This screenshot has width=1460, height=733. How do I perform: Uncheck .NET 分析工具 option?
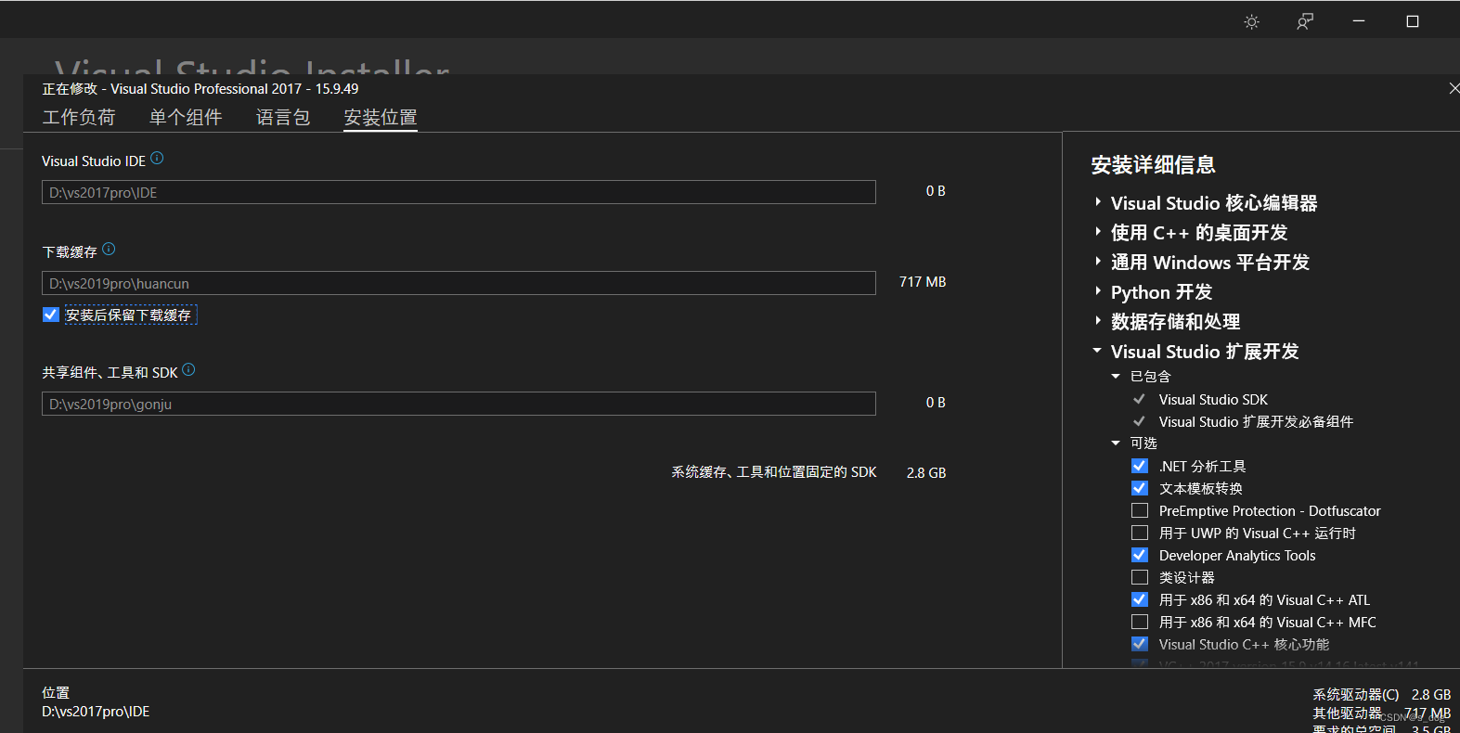1140,466
